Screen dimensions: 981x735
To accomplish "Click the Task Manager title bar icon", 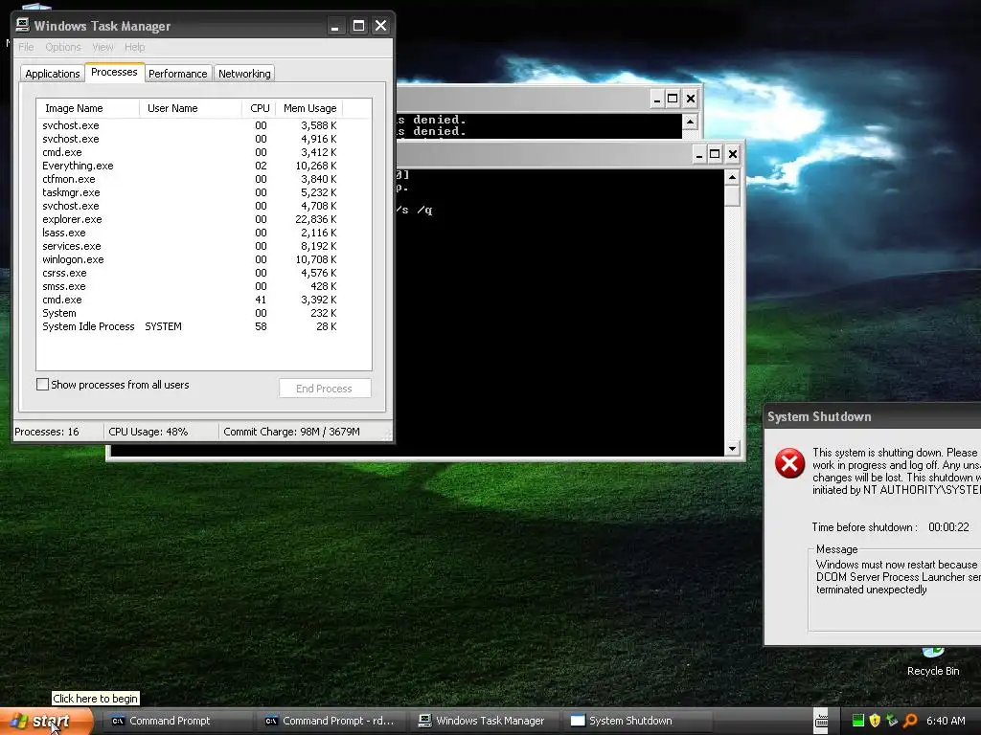I will [23, 25].
